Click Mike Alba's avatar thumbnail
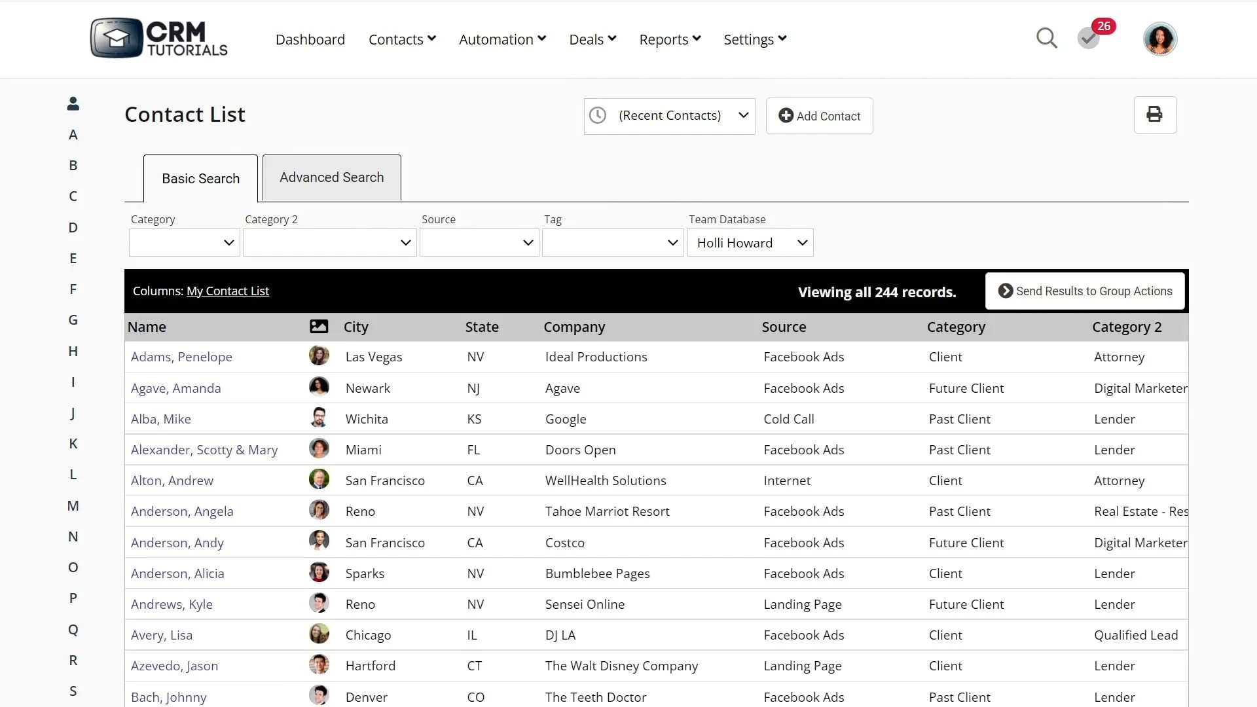The width and height of the screenshot is (1257, 707). pyautogui.click(x=319, y=418)
